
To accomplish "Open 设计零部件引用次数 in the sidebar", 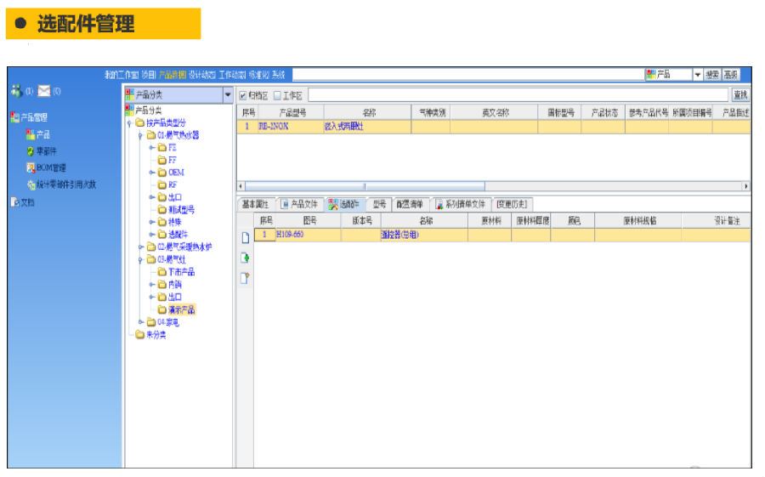I will pos(66,184).
